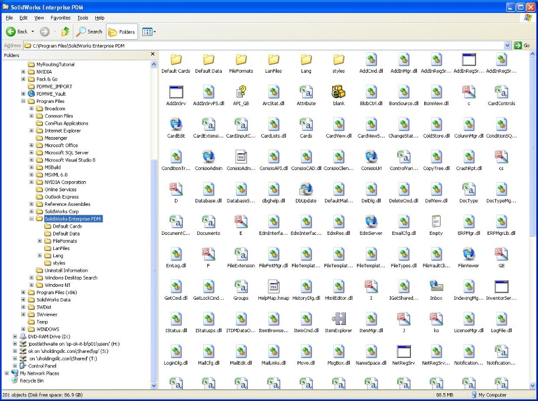The image size is (538, 401).
Task: Select the ItemExplorer puzzle-piece icon
Action: pyautogui.click(x=338, y=319)
